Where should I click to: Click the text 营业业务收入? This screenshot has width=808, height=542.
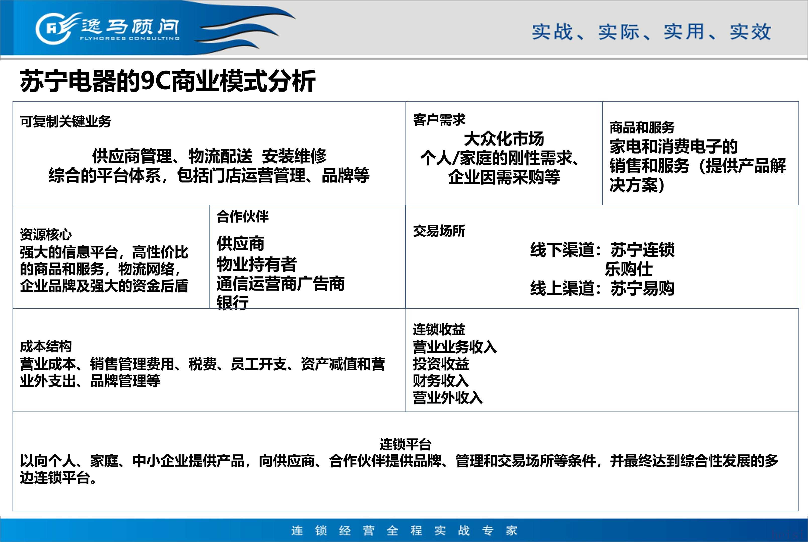click(455, 347)
